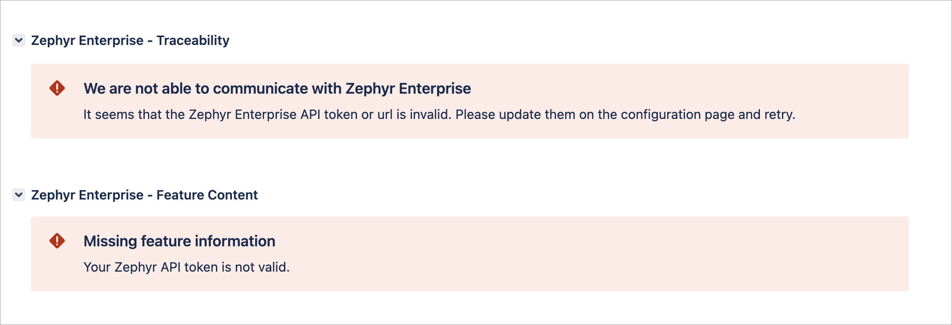Click 'API token' in the Traceability error description
This screenshot has height=325, width=952.
coord(329,115)
